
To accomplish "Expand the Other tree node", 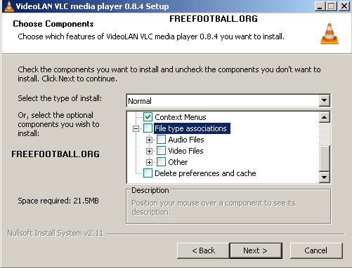I will coord(149,162).
